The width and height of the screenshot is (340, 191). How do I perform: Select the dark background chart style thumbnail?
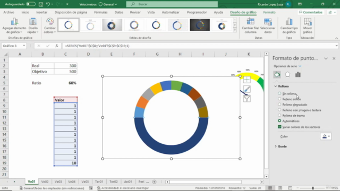[x=200, y=25]
